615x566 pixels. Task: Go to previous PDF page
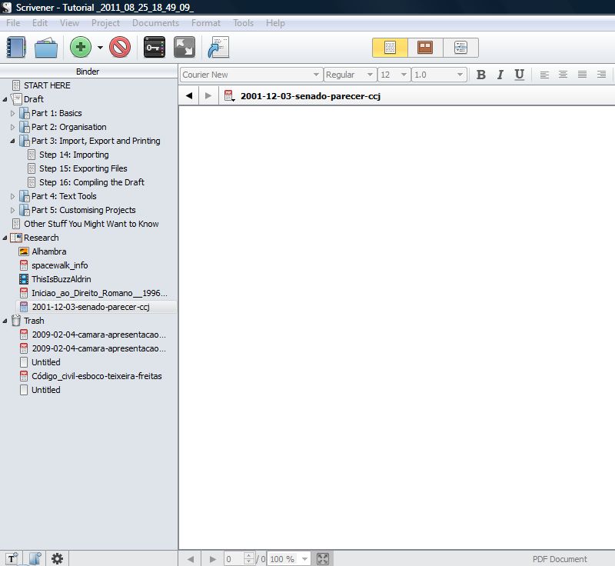(191, 559)
